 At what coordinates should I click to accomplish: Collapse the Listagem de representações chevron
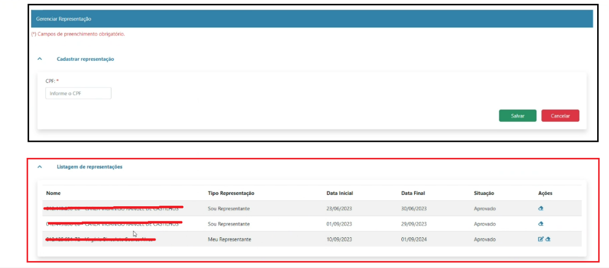click(40, 167)
